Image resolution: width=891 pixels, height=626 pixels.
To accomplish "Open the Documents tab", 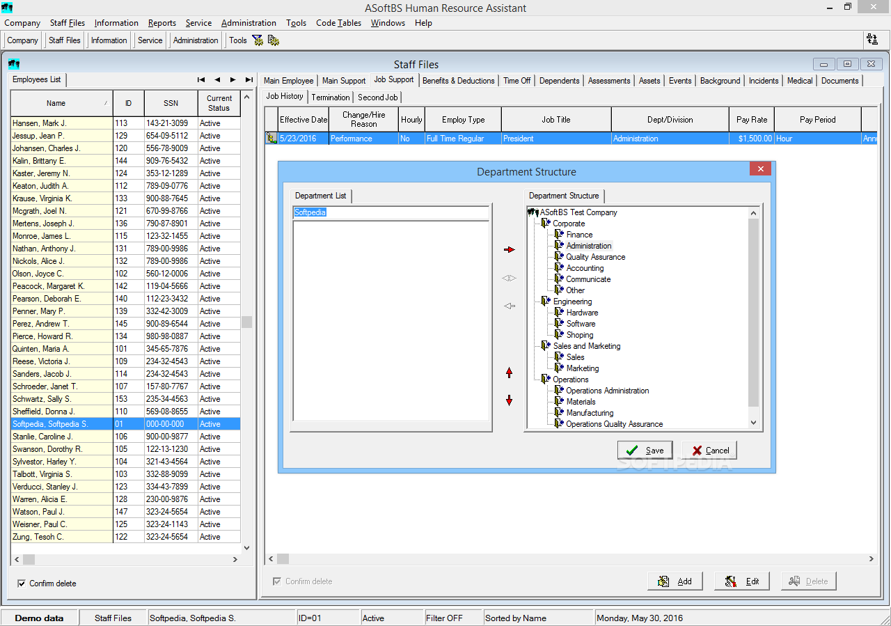I will point(839,81).
